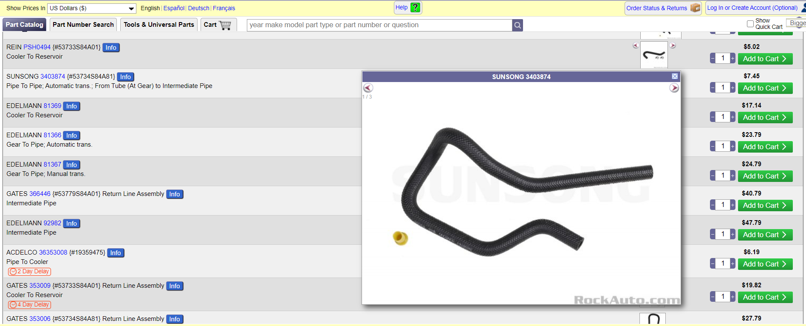The height and width of the screenshot is (326, 806).
Task: Open part number link 36353008
Action: 53,252
